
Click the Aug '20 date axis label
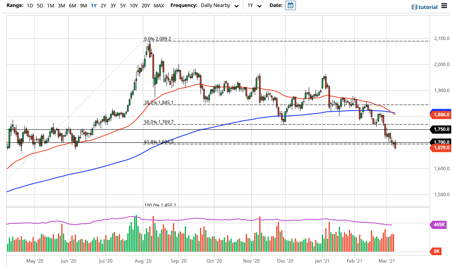[143, 261]
